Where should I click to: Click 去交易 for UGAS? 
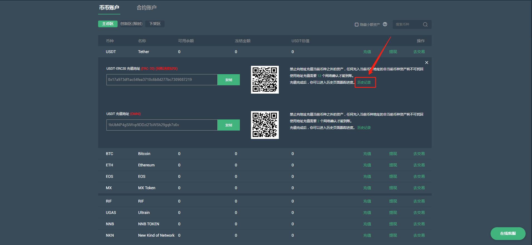point(419,212)
